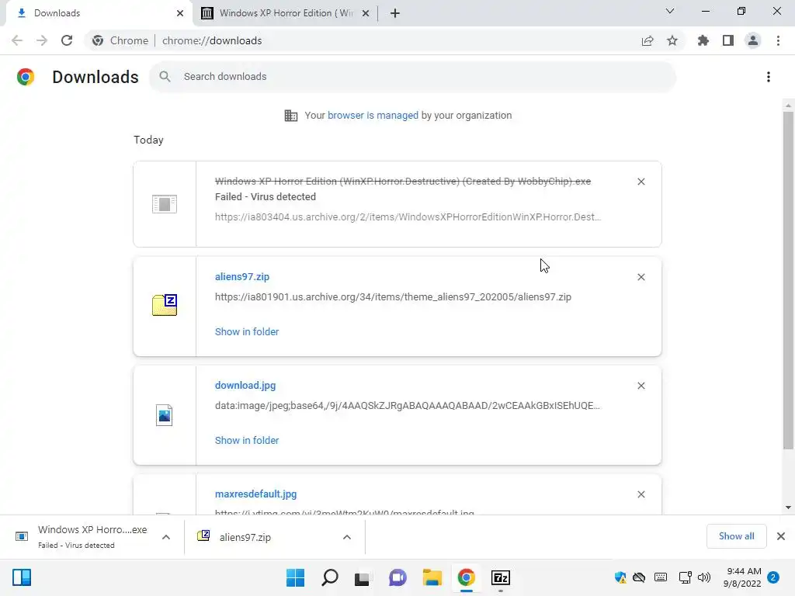Viewport: 795px width, 596px height.
Task: Click Show all downloads button
Action: coord(736,536)
